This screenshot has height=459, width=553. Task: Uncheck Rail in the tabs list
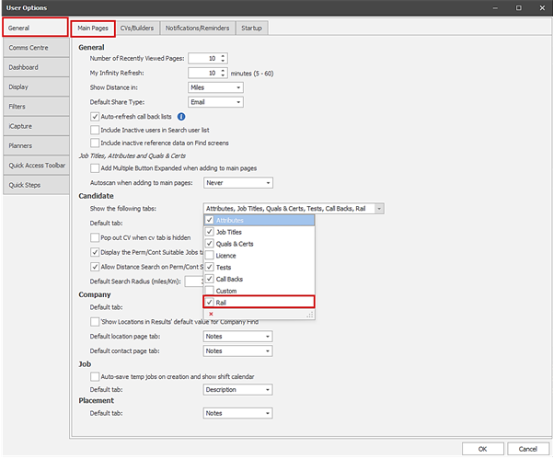tap(210, 303)
